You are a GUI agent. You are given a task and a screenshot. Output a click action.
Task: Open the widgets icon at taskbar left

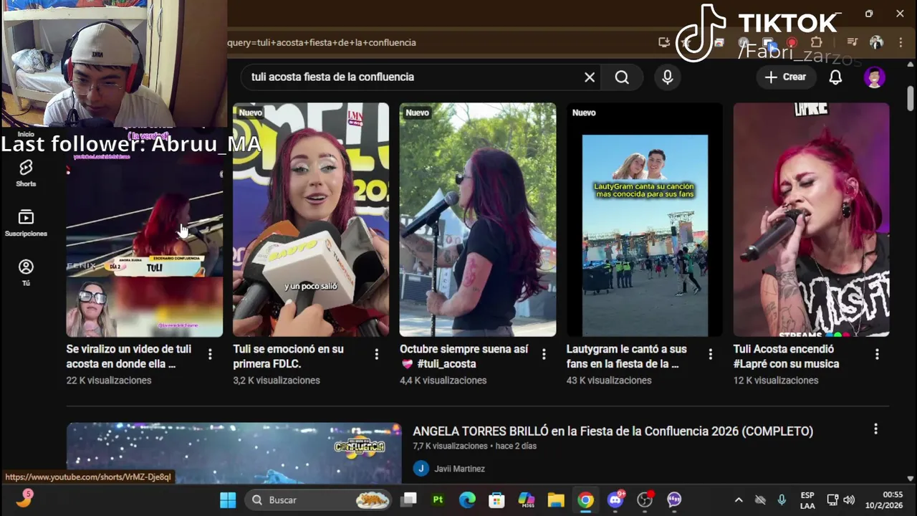(x=24, y=498)
